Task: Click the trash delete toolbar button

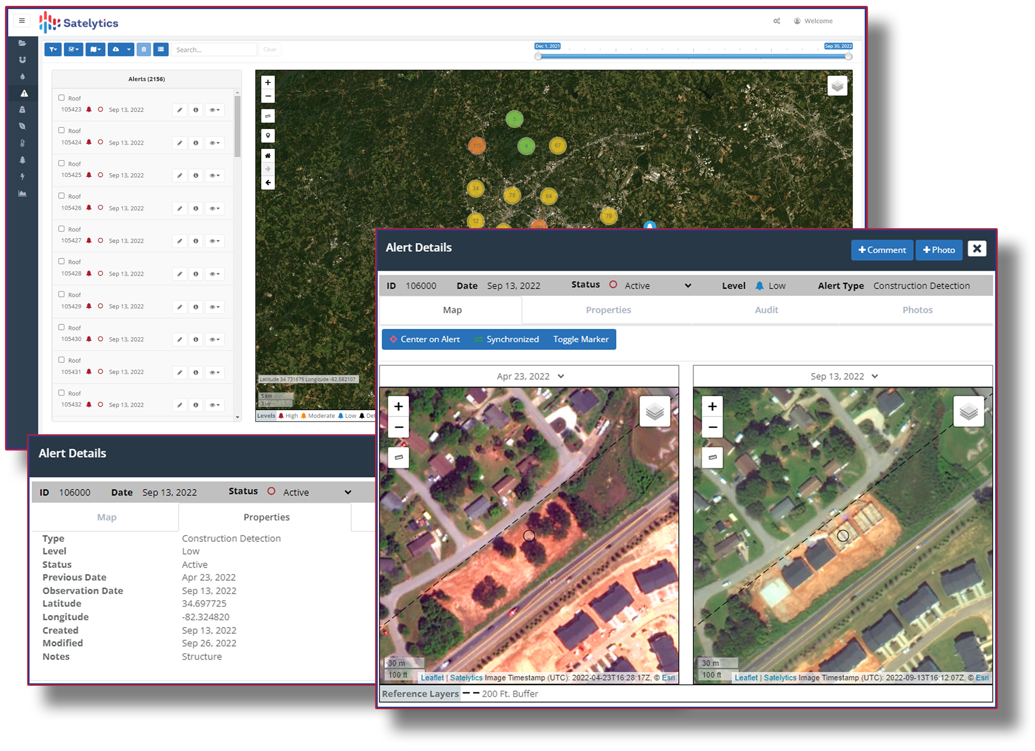Action: pyautogui.click(x=144, y=49)
